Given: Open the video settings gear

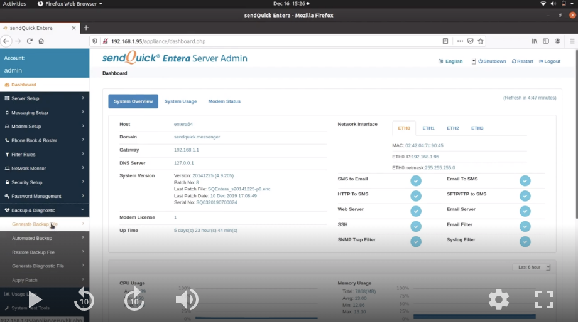Looking at the screenshot, I should 499,299.
